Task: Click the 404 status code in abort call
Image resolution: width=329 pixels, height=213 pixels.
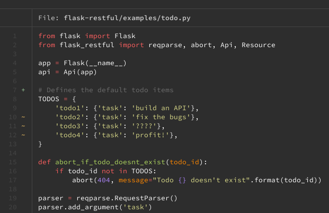Action: click(x=105, y=180)
